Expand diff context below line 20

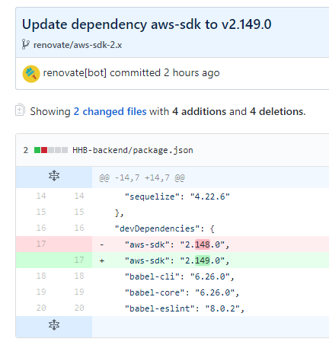(x=54, y=325)
